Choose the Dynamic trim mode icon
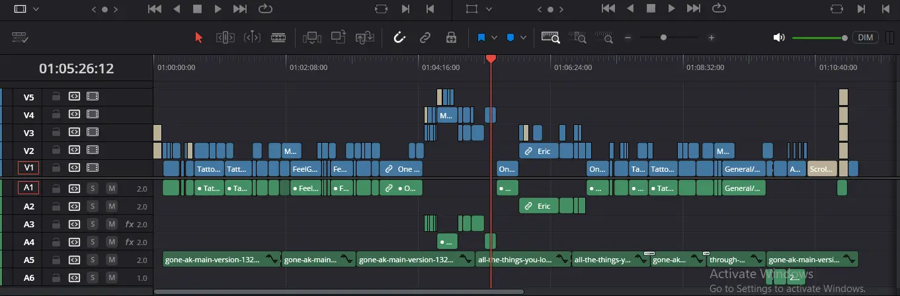The image size is (900, 296). (252, 38)
